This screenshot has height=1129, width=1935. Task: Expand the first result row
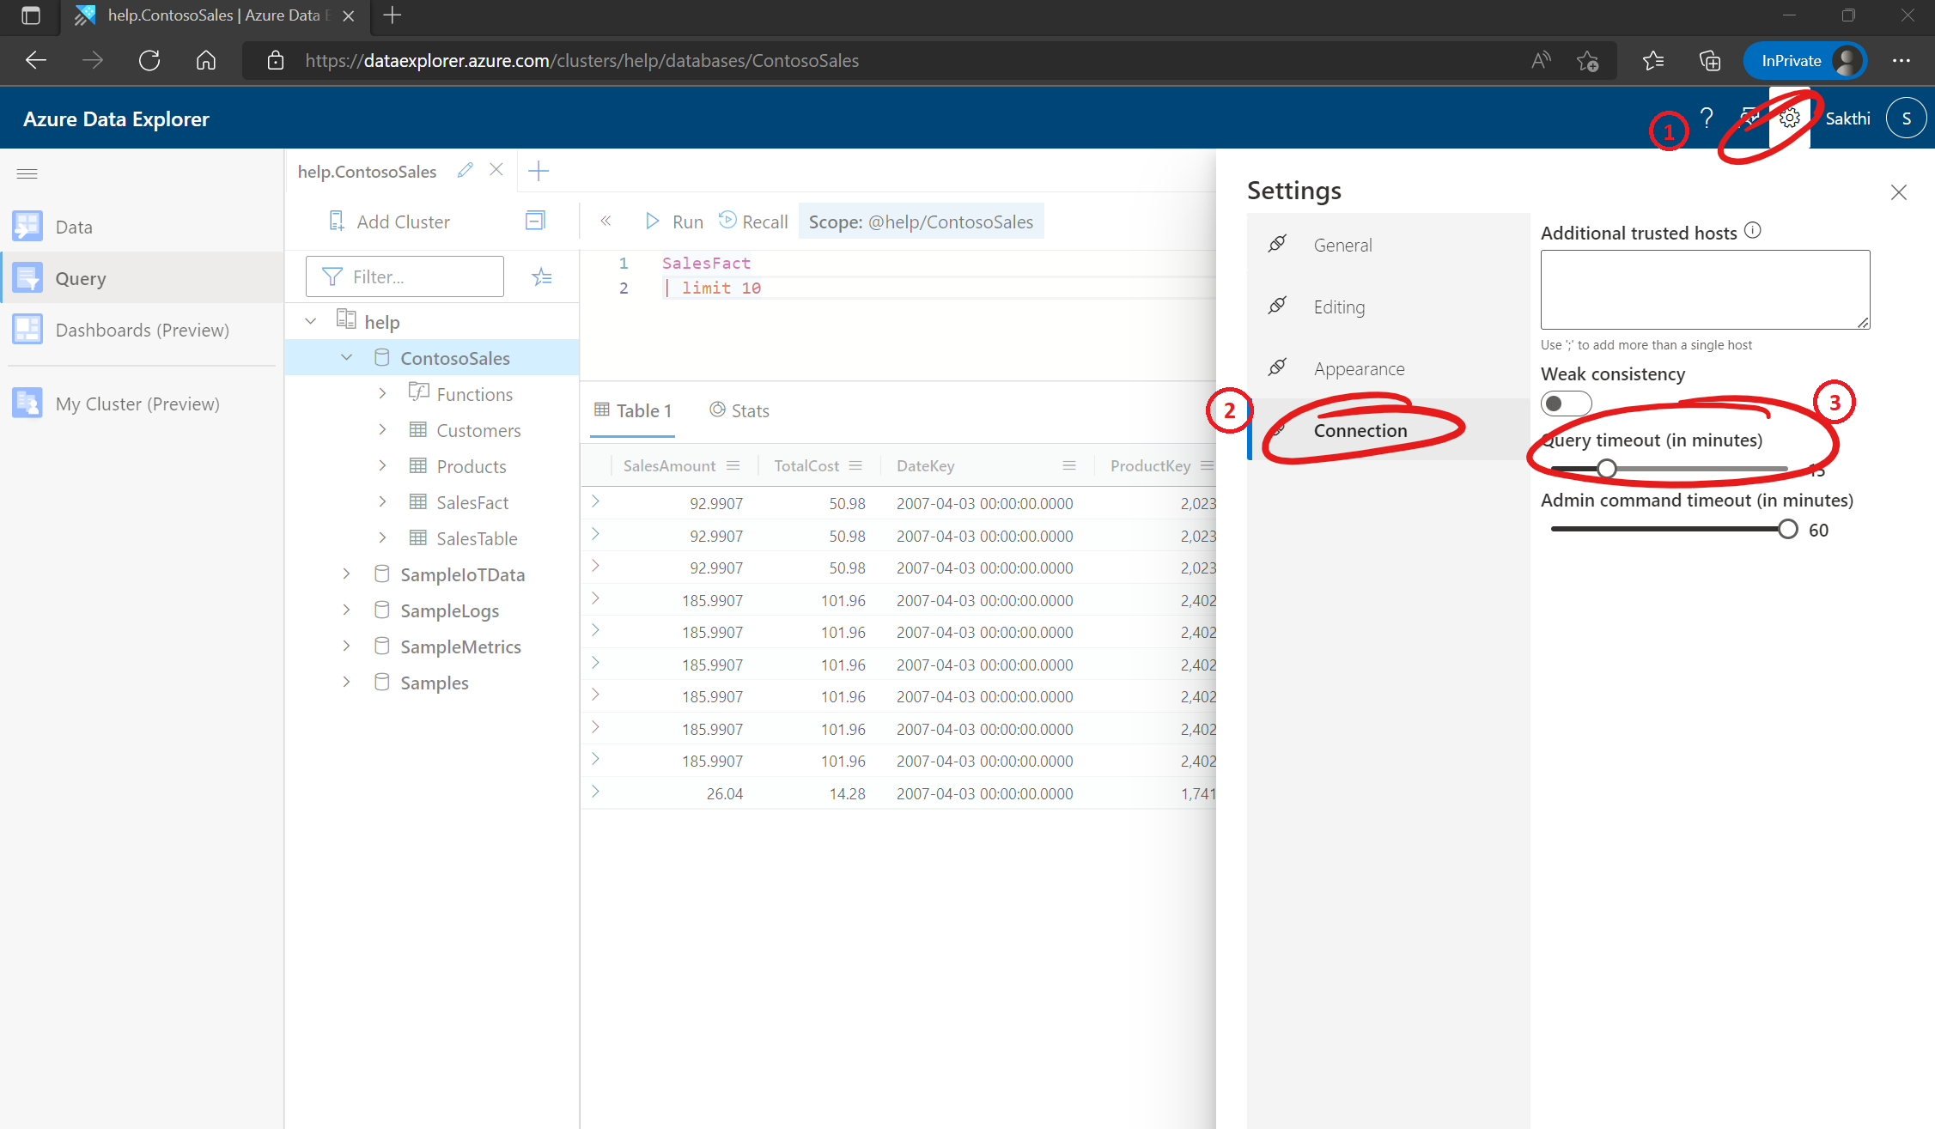595,502
